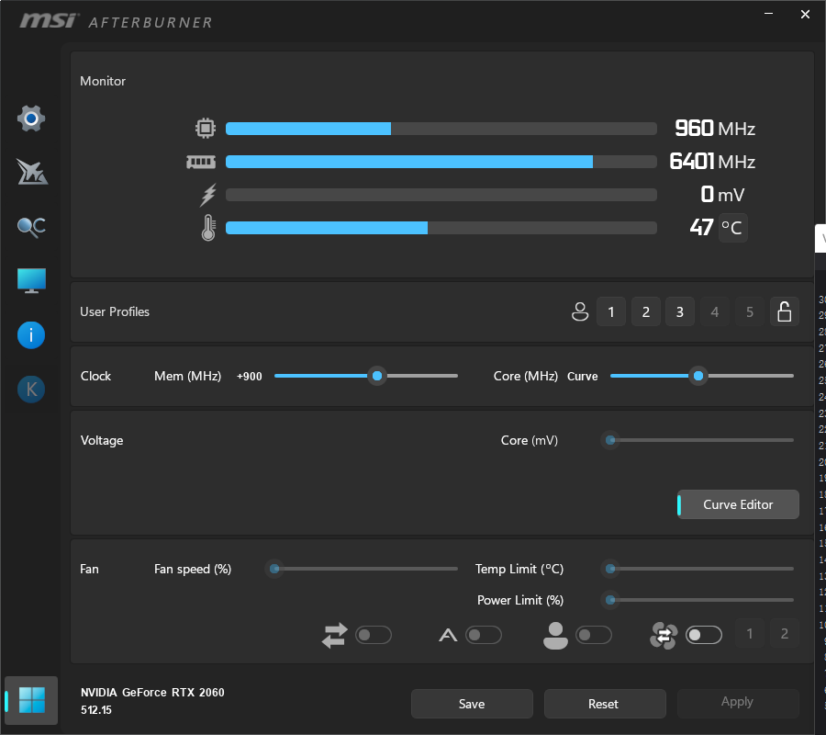Image resolution: width=826 pixels, height=735 pixels.
Task: Click the voltage lightning bolt icon
Action: (208, 195)
